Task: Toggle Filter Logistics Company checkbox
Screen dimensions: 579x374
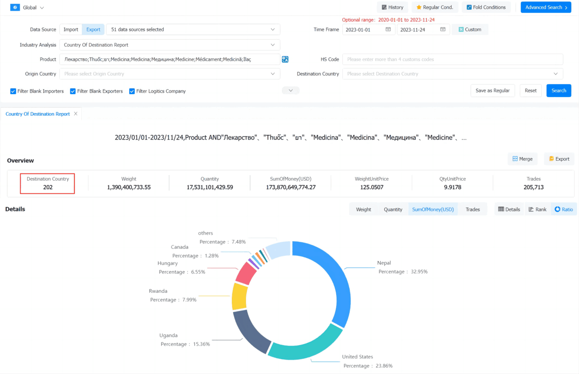Action: click(132, 91)
